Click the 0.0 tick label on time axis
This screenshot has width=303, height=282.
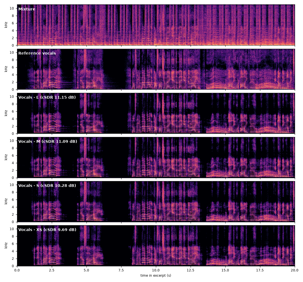point(17,270)
